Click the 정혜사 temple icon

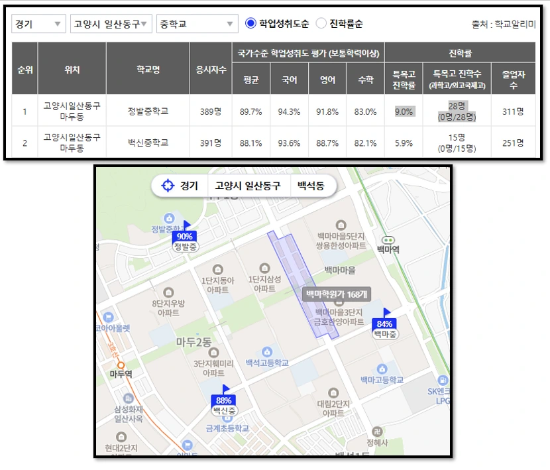coord(377,432)
